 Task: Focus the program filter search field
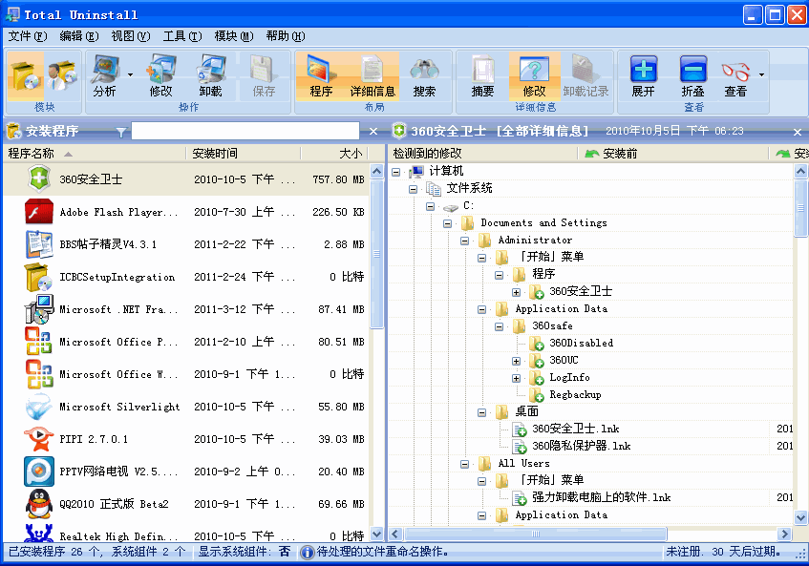pos(245,131)
